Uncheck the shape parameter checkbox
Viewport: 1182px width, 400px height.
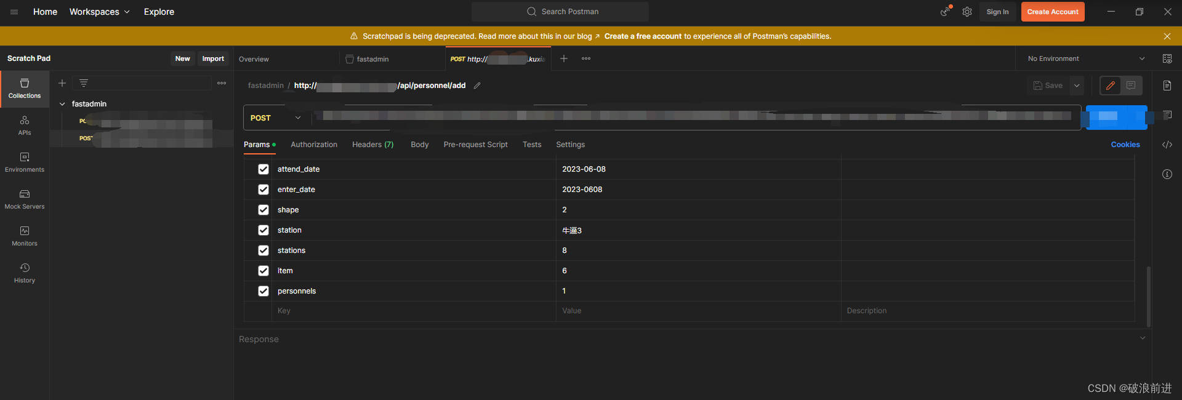tap(263, 210)
